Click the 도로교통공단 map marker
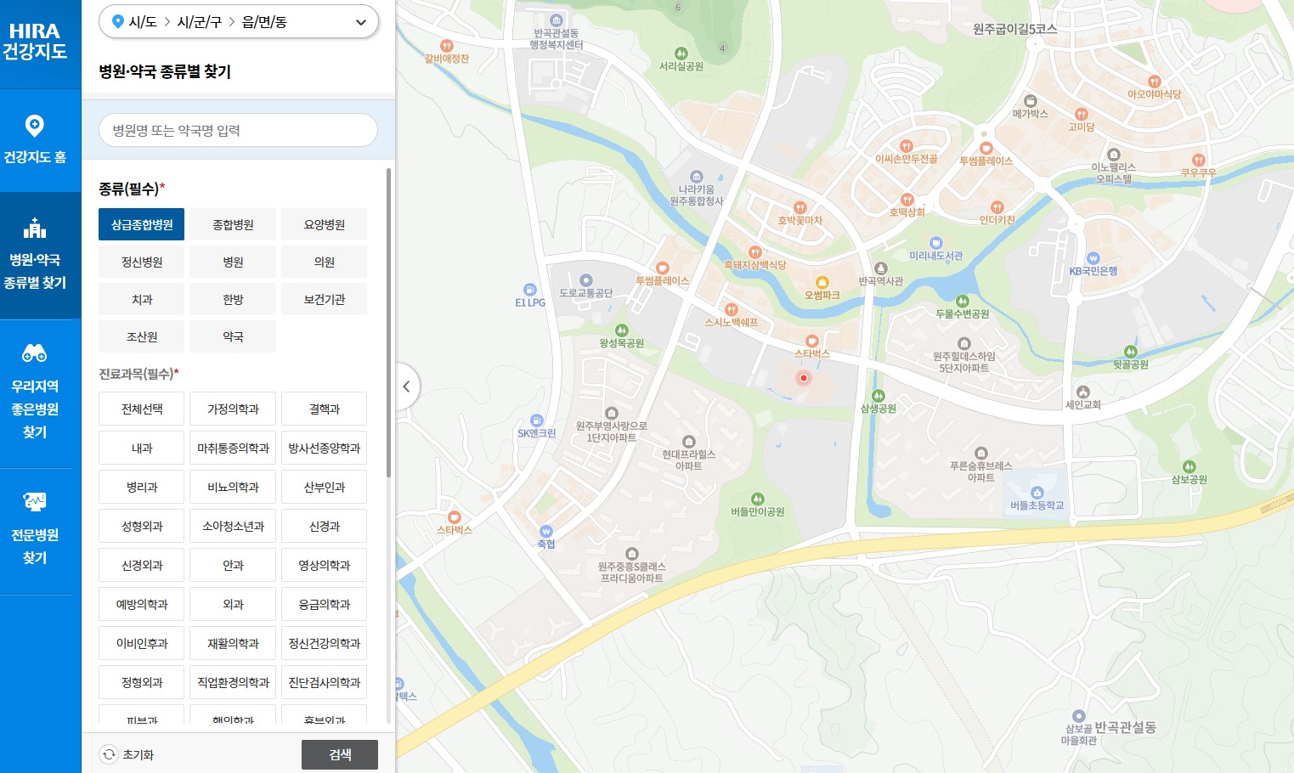 click(x=586, y=280)
